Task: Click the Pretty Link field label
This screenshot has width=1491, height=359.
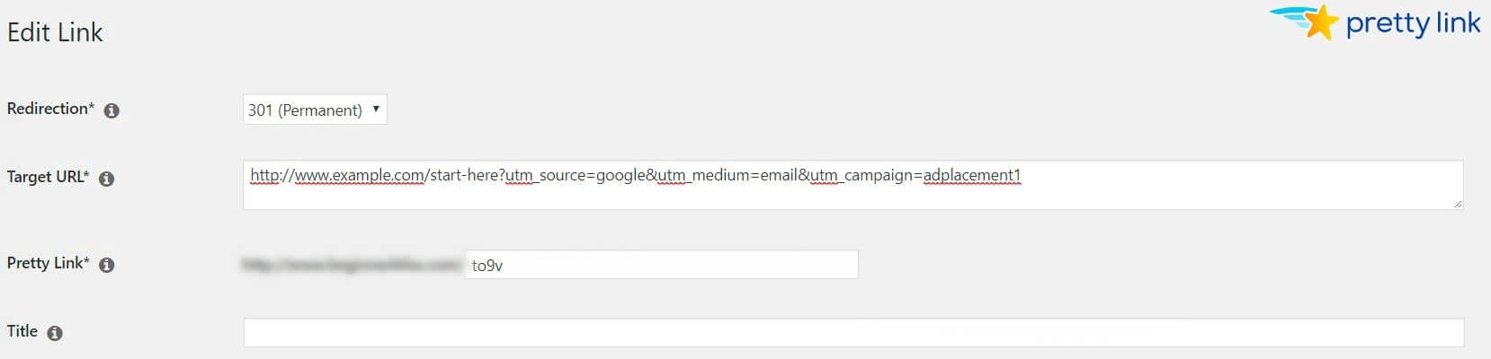Action: point(48,263)
